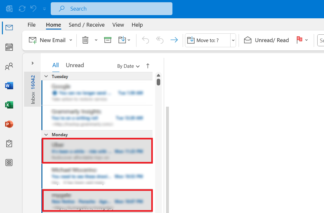The image size is (324, 213).
Task: Open the To Do tasks icon in sidebar
Action: [x=9, y=144]
